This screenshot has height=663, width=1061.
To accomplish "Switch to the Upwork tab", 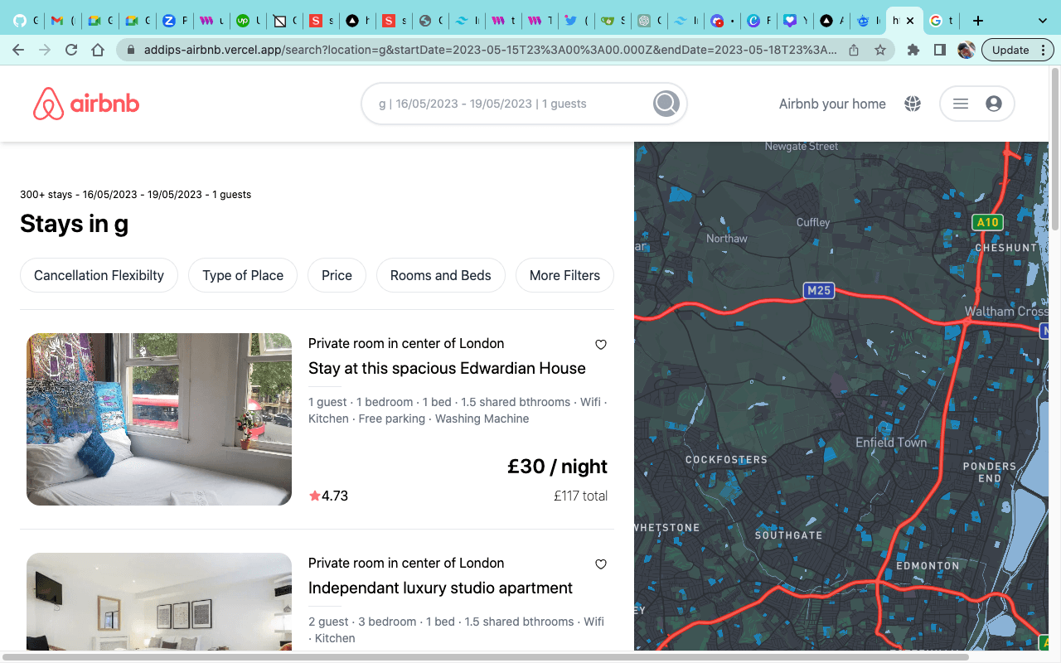I will point(248,21).
